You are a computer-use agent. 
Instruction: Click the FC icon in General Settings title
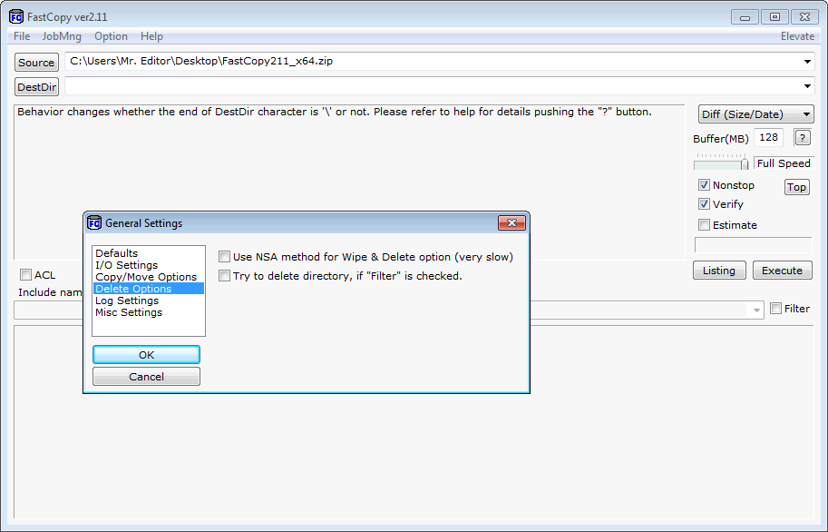click(x=94, y=223)
